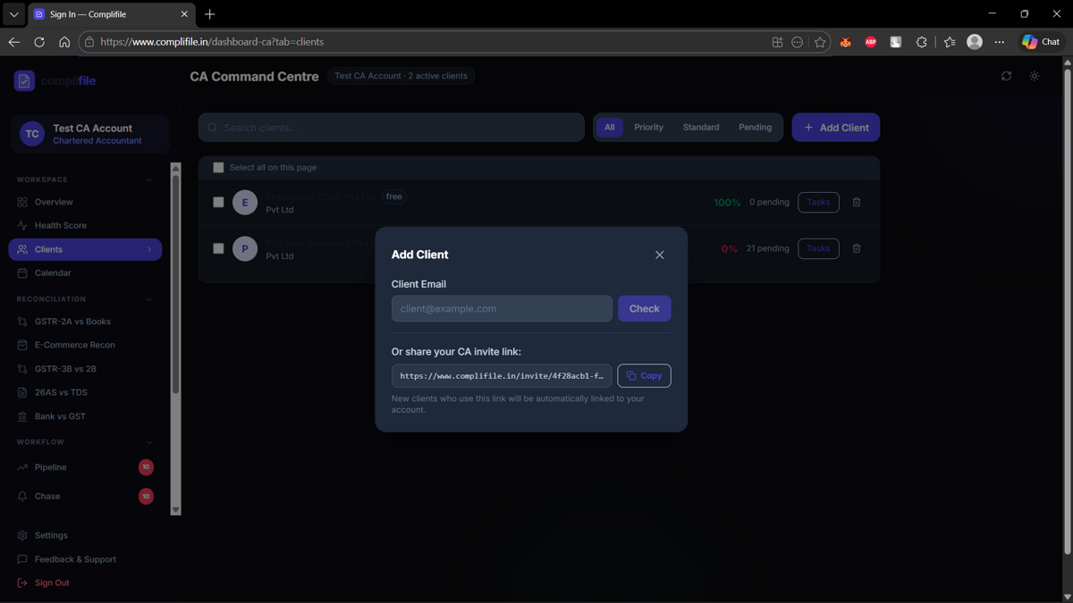Click the Client Email input field

tap(502, 308)
